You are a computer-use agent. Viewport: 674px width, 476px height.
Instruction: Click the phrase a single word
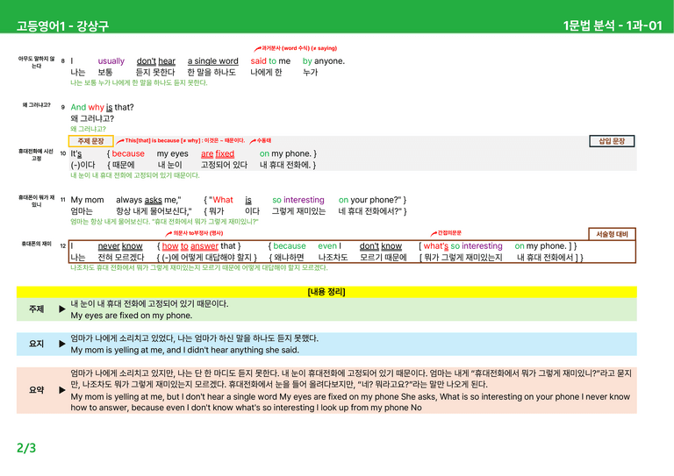212,61
